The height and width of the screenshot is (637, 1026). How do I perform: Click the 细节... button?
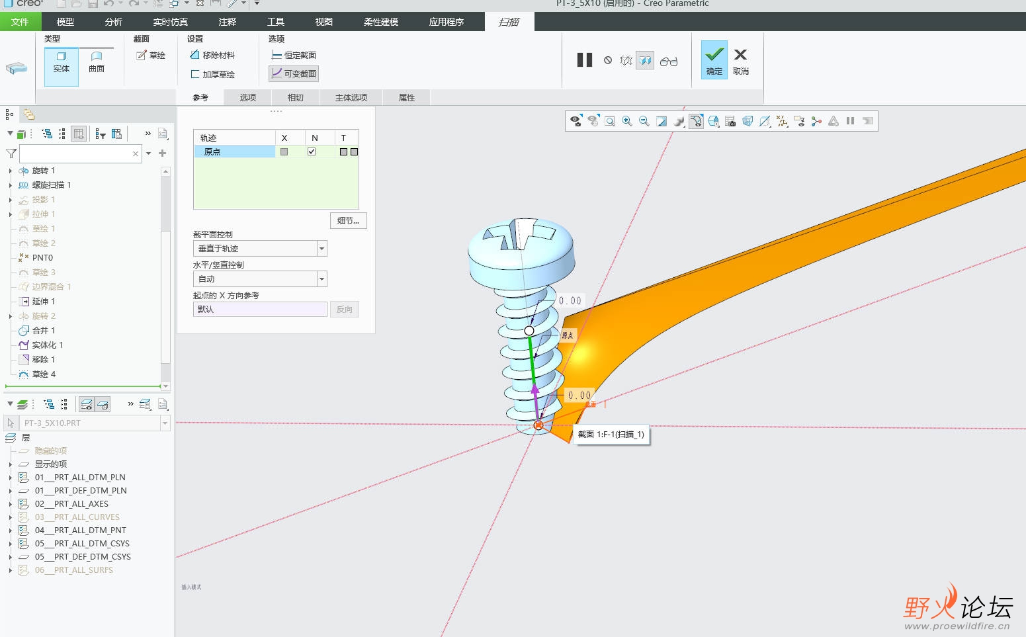[x=348, y=221]
